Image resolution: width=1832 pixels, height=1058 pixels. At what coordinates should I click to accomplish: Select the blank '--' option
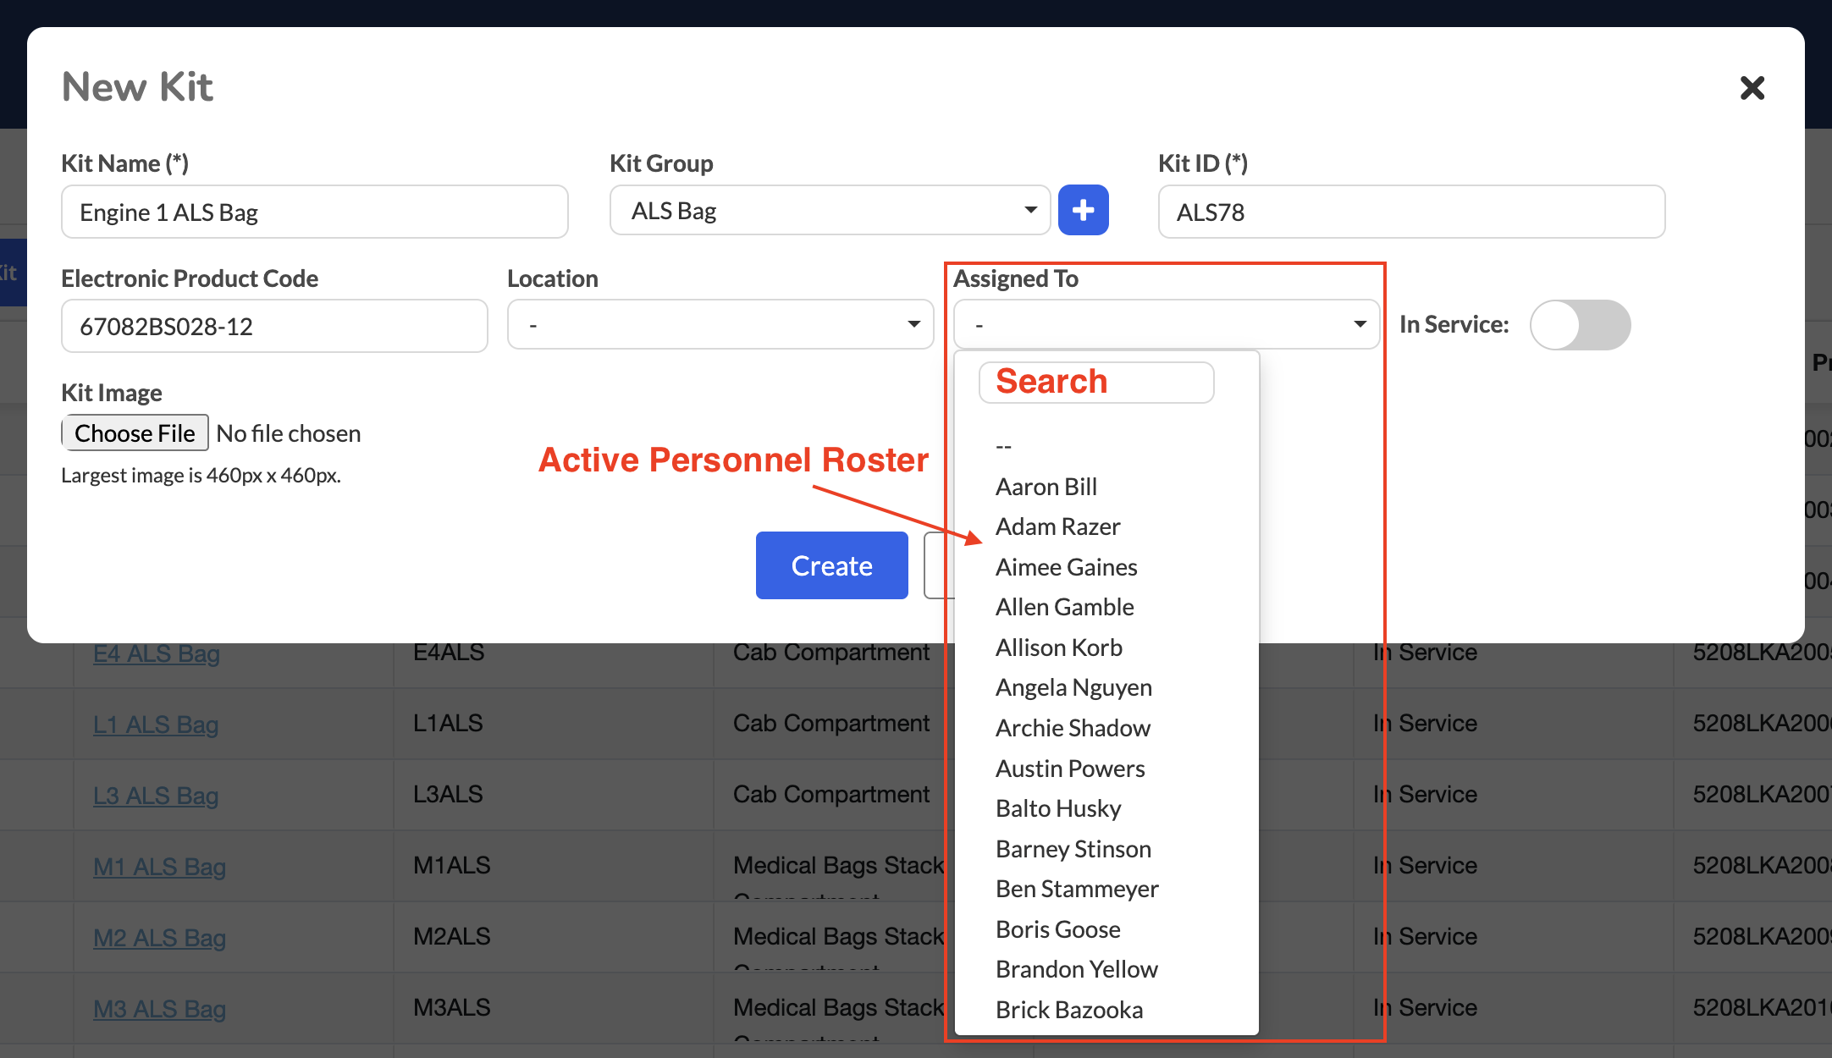(x=1106, y=446)
